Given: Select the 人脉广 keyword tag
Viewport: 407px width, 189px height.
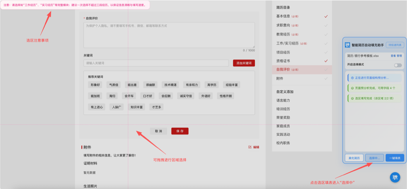Looking at the screenshot, I should click(117, 107).
